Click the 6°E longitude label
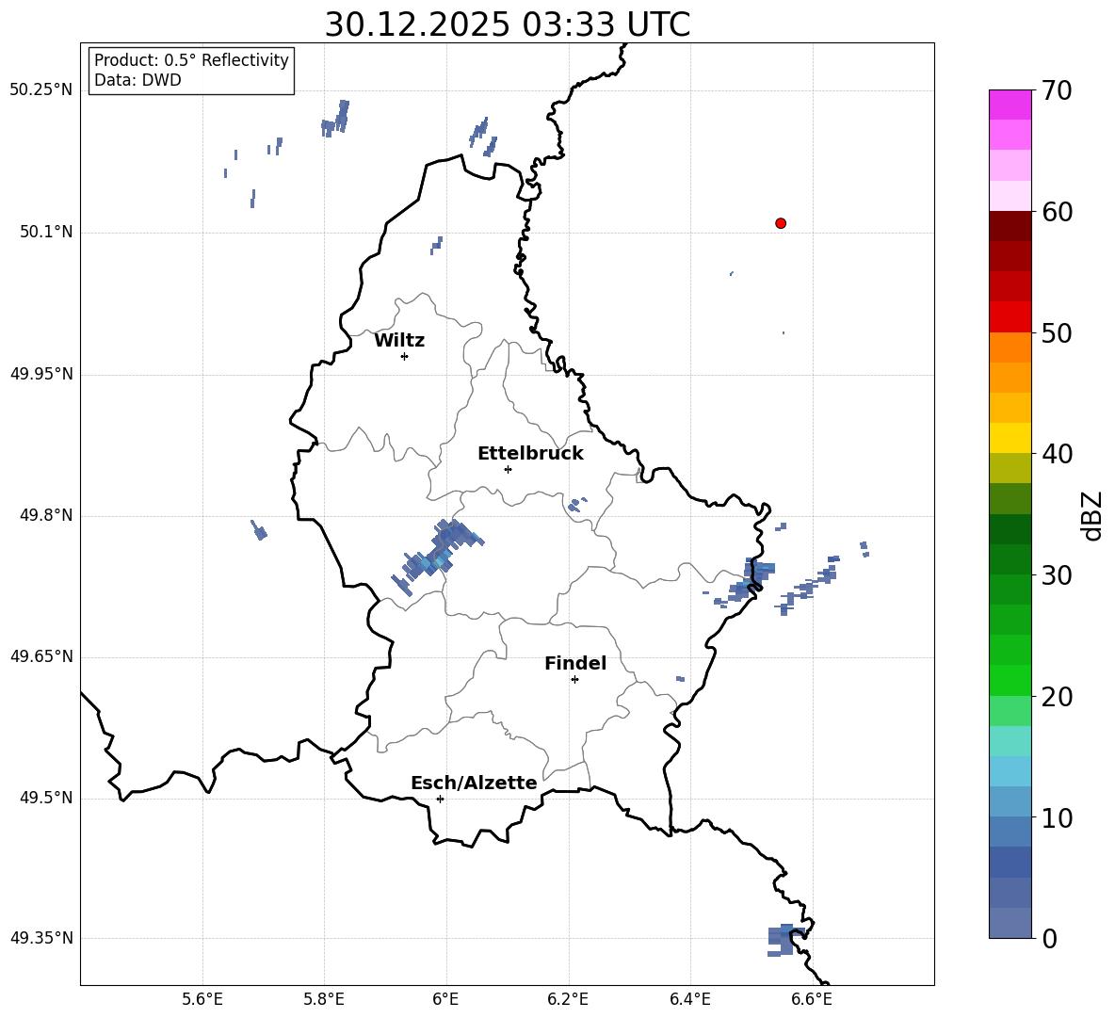1115x1018 pixels. (x=445, y=999)
